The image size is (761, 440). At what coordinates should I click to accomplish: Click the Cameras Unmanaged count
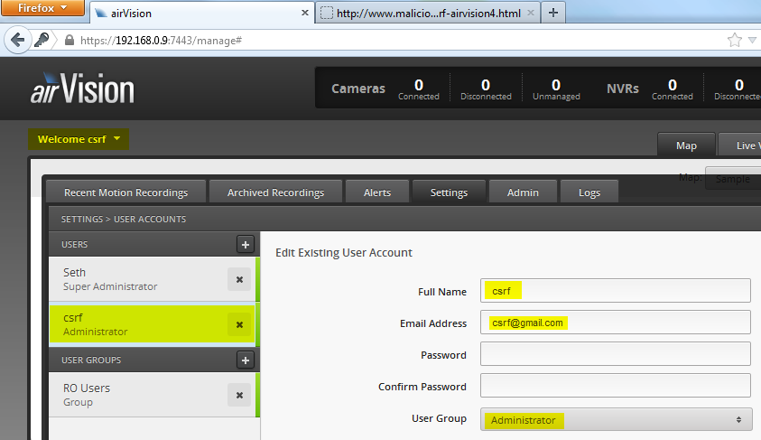[x=556, y=89]
